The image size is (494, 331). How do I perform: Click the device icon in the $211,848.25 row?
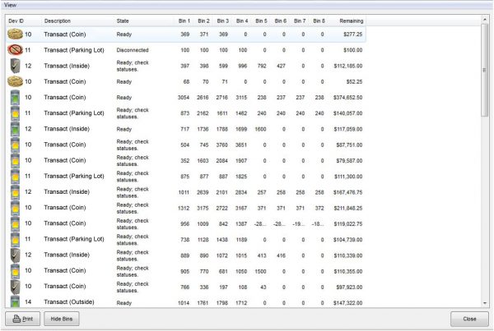click(15, 207)
